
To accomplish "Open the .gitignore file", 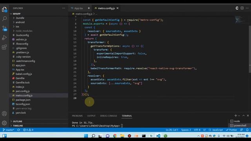I will pos(21,48).
